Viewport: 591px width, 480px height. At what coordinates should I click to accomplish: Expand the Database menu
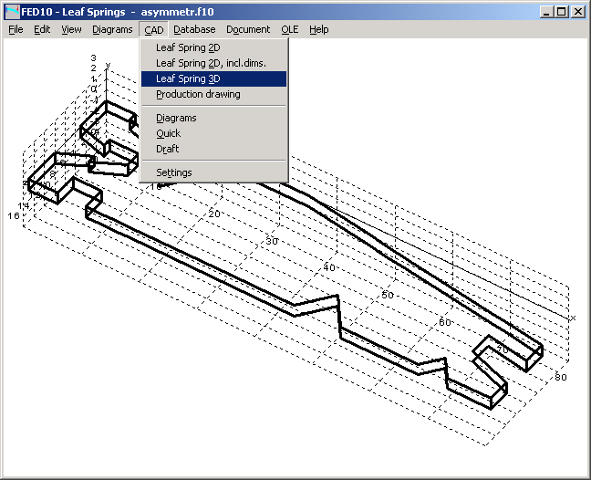tap(194, 29)
